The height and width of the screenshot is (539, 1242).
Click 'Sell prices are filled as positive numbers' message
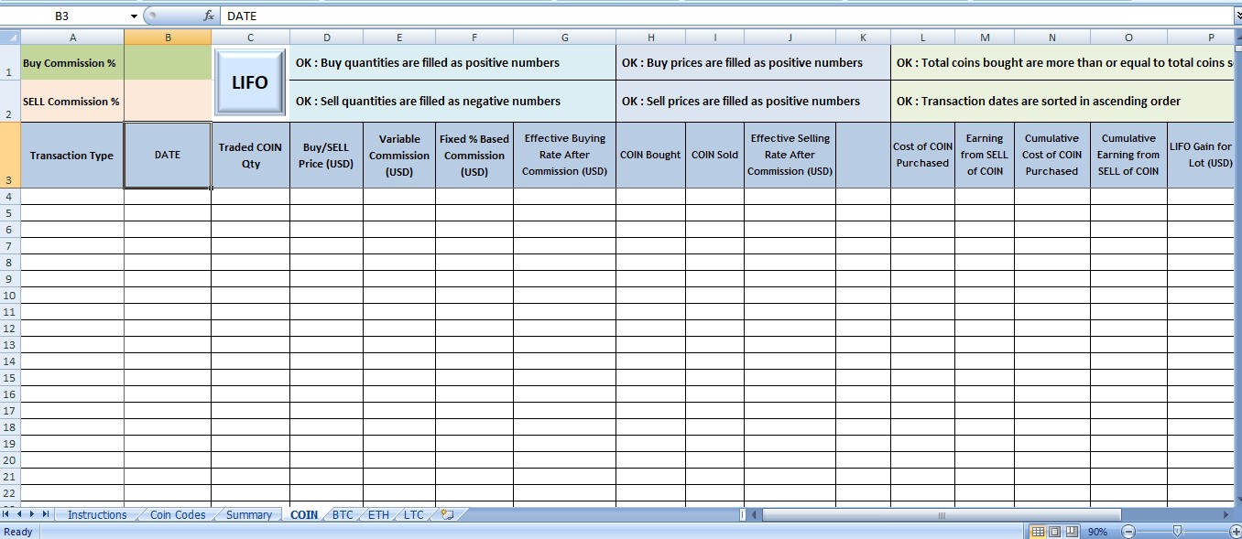[x=753, y=101]
